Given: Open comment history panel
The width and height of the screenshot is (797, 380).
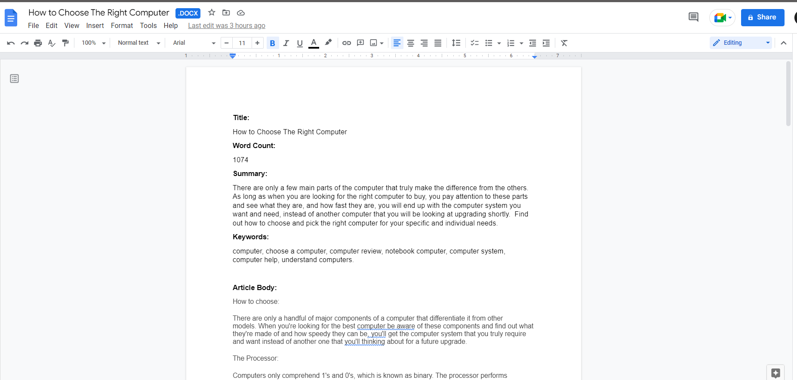Looking at the screenshot, I should point(693,17).
